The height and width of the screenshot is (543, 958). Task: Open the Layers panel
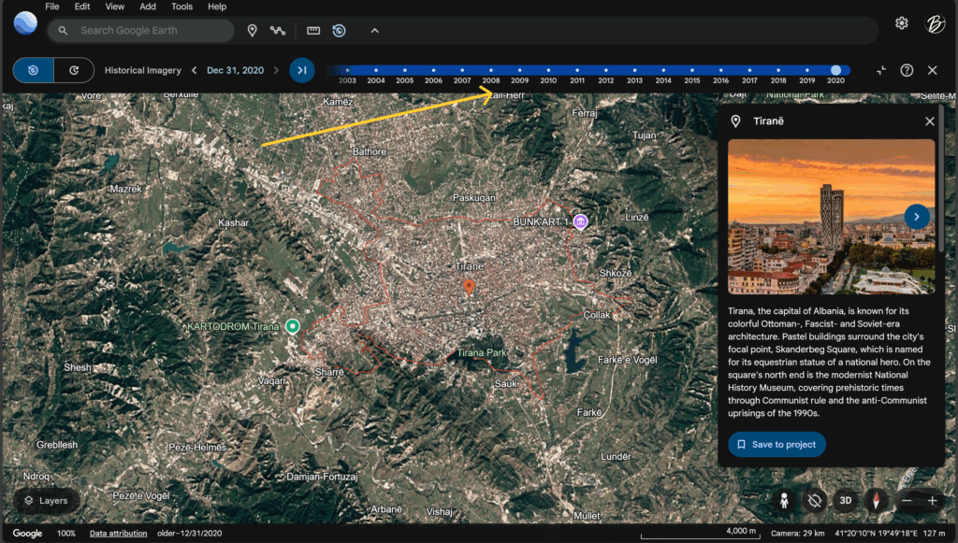coord(47,501)
